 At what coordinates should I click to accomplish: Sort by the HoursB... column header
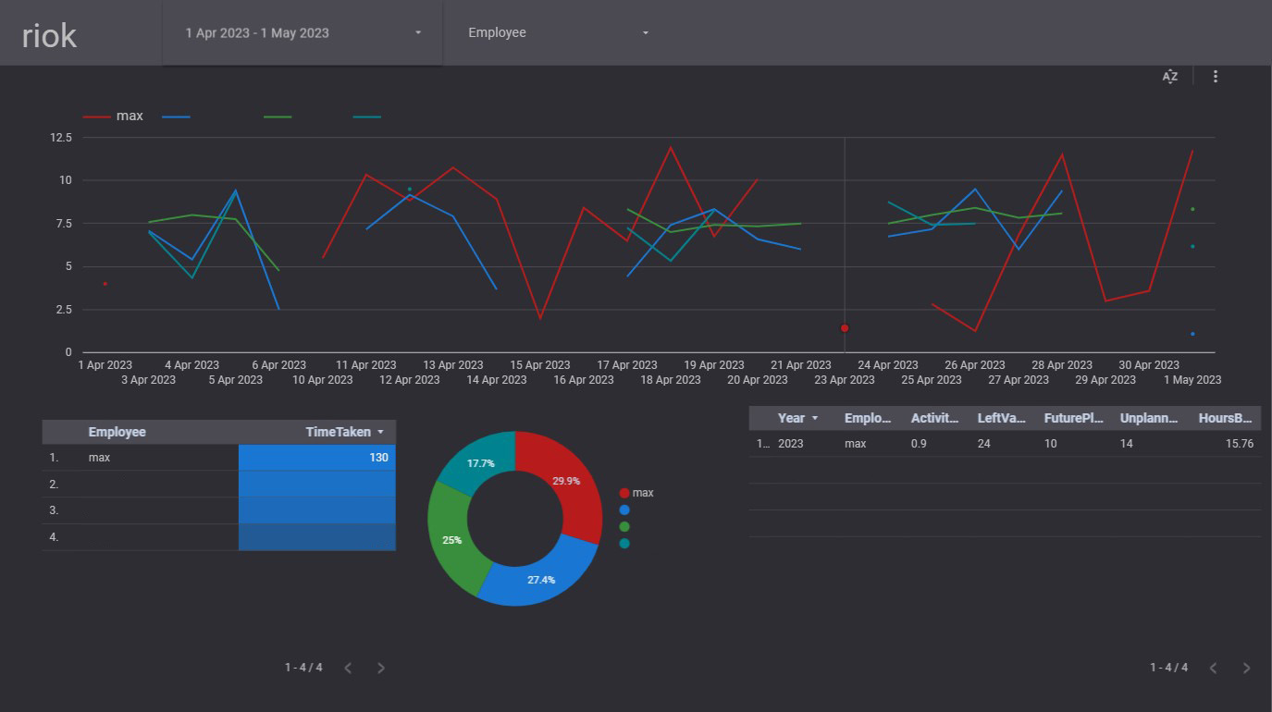coord(1225,418)
